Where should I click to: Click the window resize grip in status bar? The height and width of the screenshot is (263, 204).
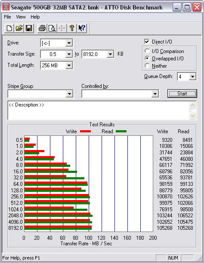[199, 258]
